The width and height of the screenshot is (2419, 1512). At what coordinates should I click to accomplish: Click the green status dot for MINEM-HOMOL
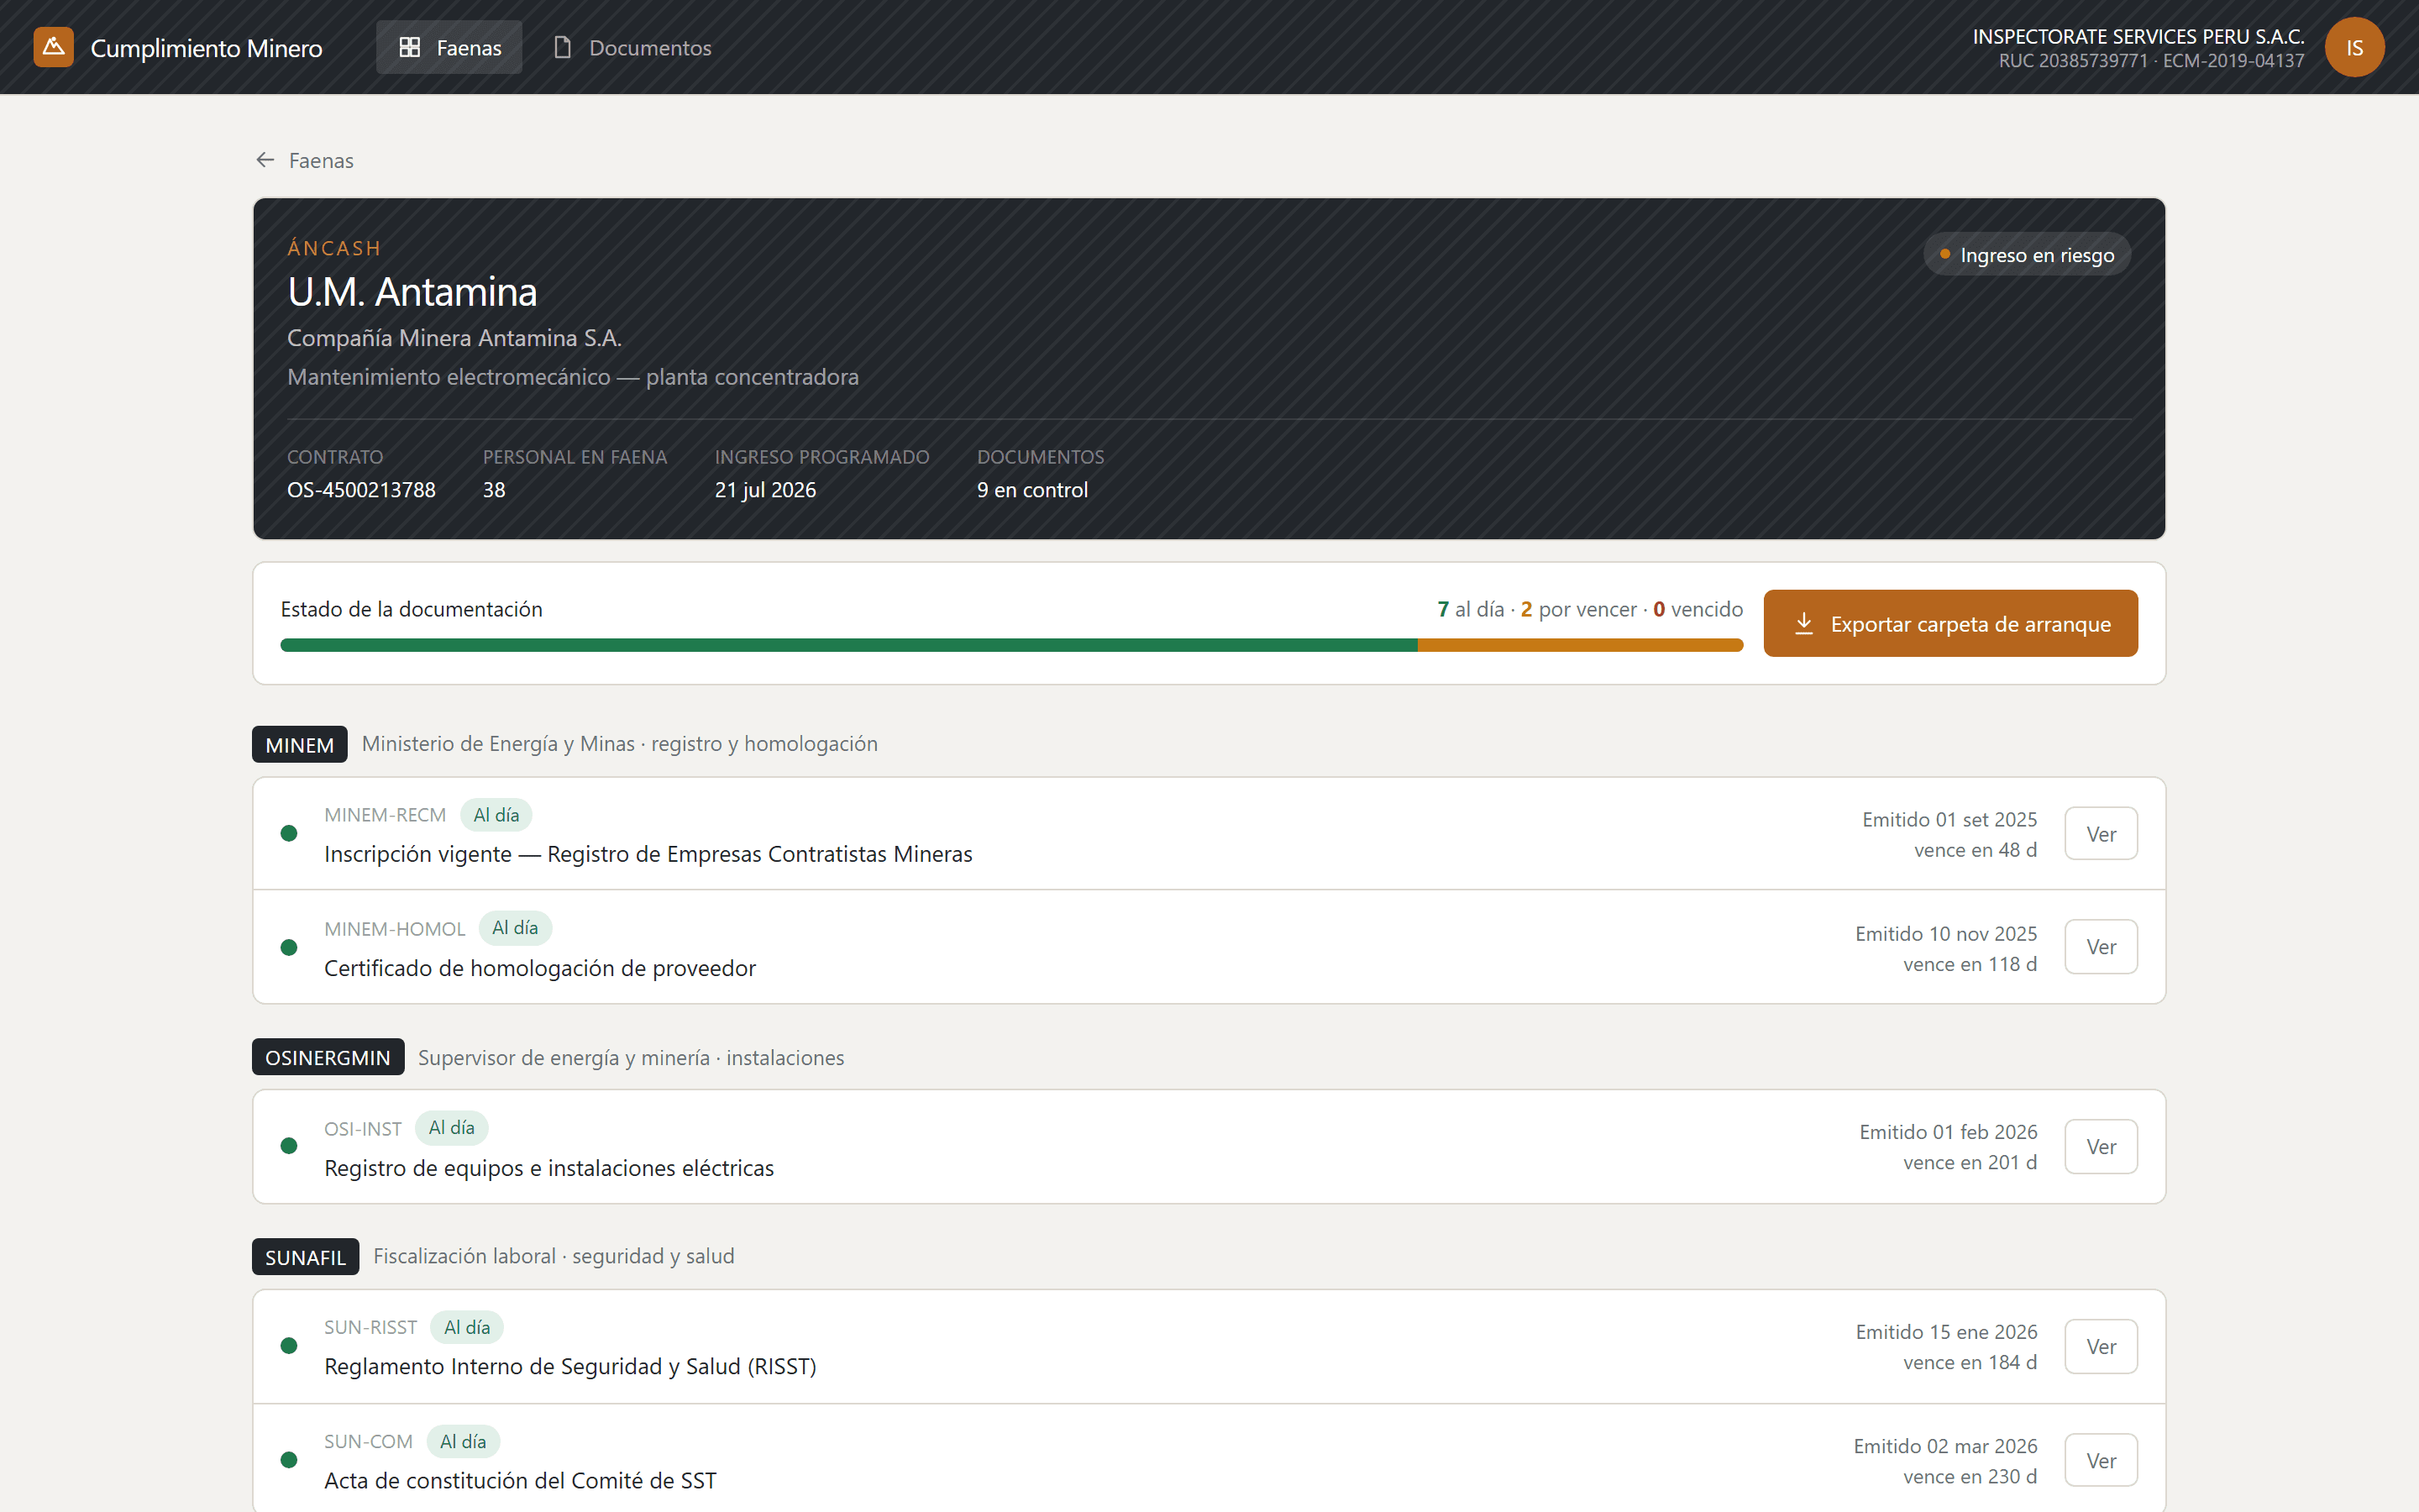pyautogui.click(x=289, y=947)
